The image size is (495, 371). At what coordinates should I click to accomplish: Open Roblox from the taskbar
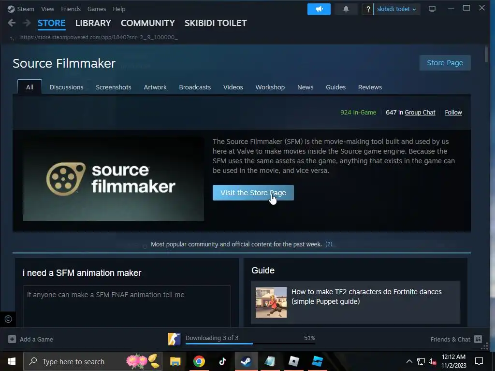(293, 361)
